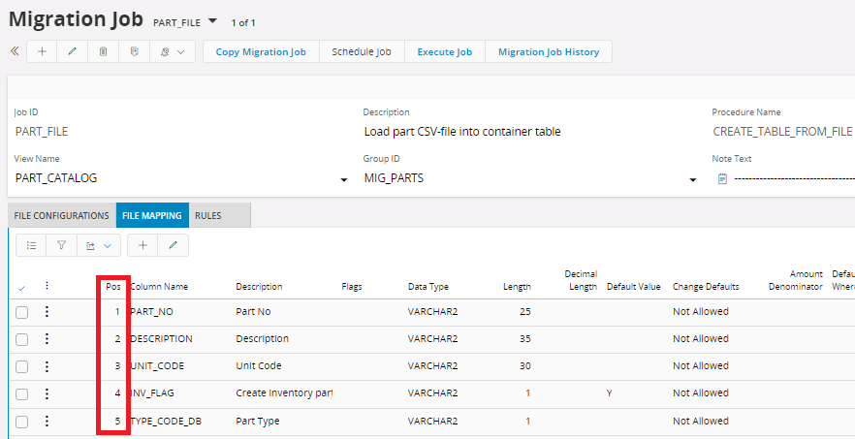Click the Schedule Job button
The width and height of the screenshot is (855, 439).
coord(362,51)
